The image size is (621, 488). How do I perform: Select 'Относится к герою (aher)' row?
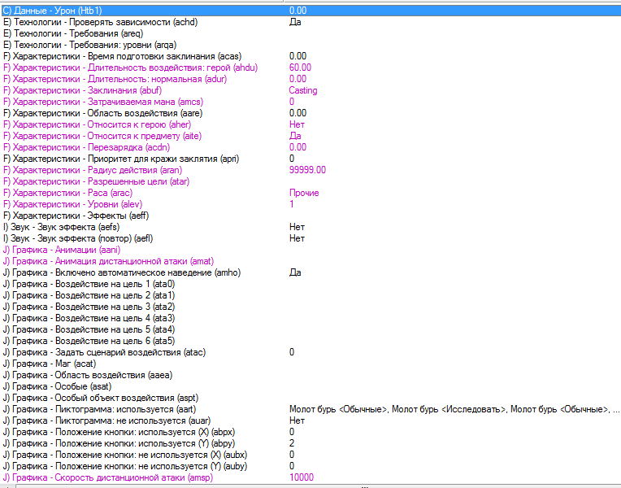pos(310,125)
